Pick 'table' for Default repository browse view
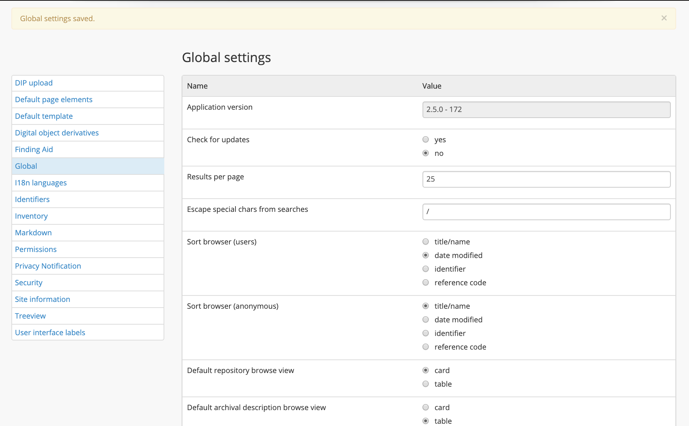The image size is (689, 426). (x=426, y=384)
